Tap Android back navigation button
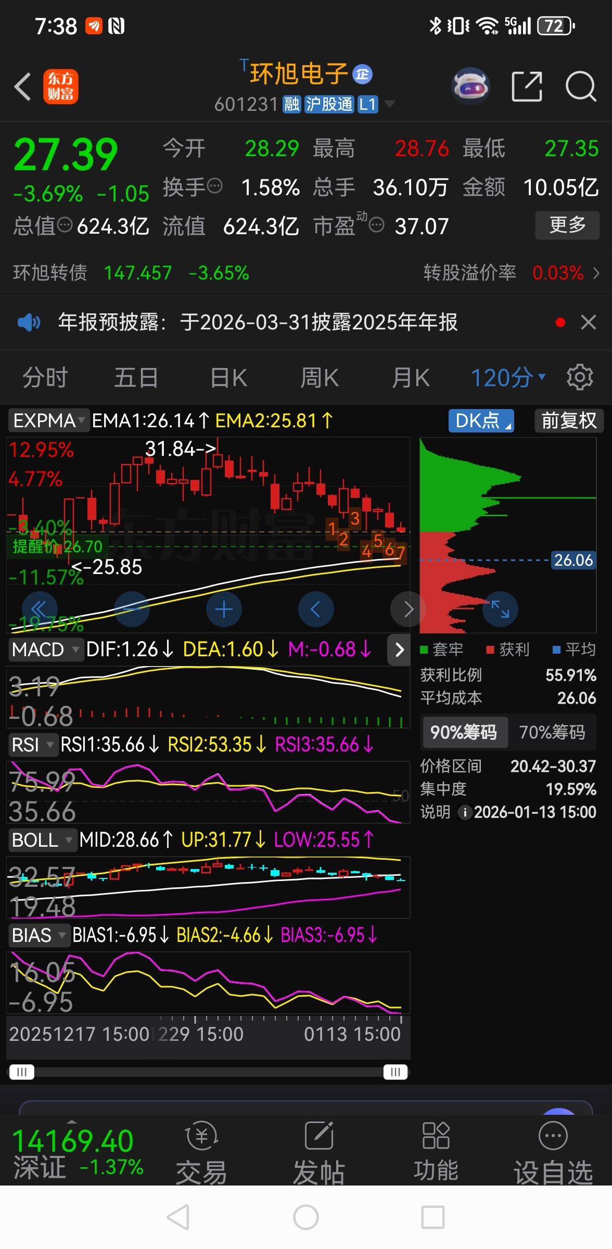 (x=178, y=1218)
